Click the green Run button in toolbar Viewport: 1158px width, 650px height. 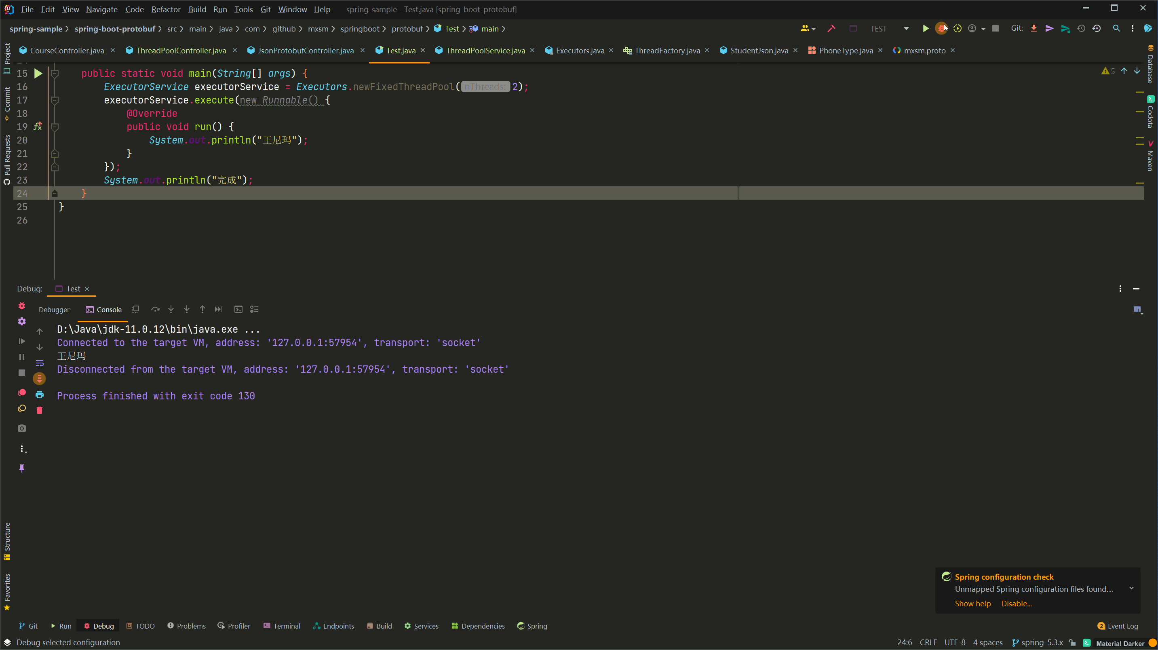point(925,29)
